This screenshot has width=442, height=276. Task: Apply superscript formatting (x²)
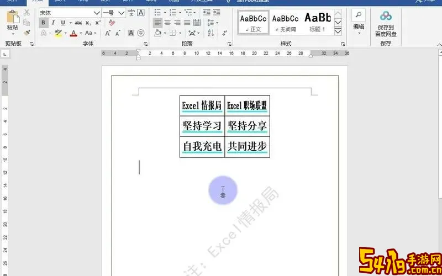point(98,23)
